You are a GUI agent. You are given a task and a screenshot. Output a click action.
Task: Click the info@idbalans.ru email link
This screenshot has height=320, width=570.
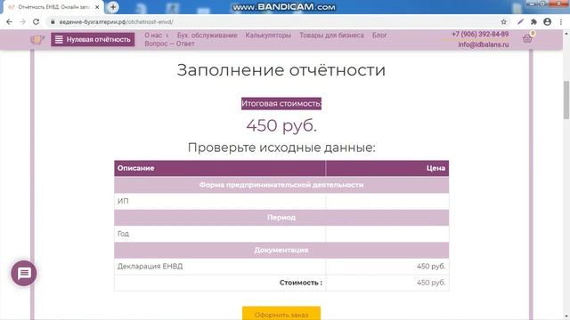[484, 44]
